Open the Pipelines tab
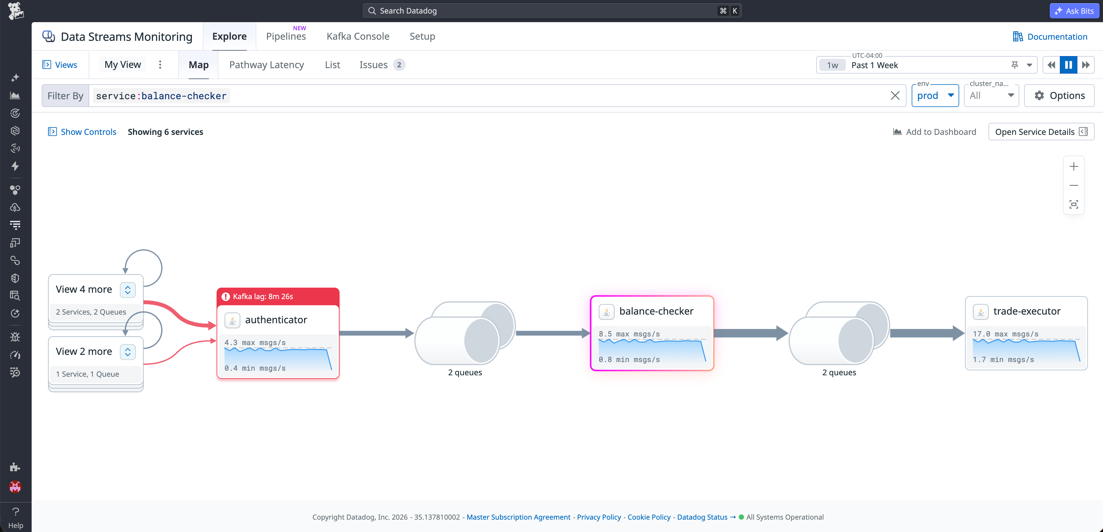This screenshot has width=1103, height=532. [286, 37]
